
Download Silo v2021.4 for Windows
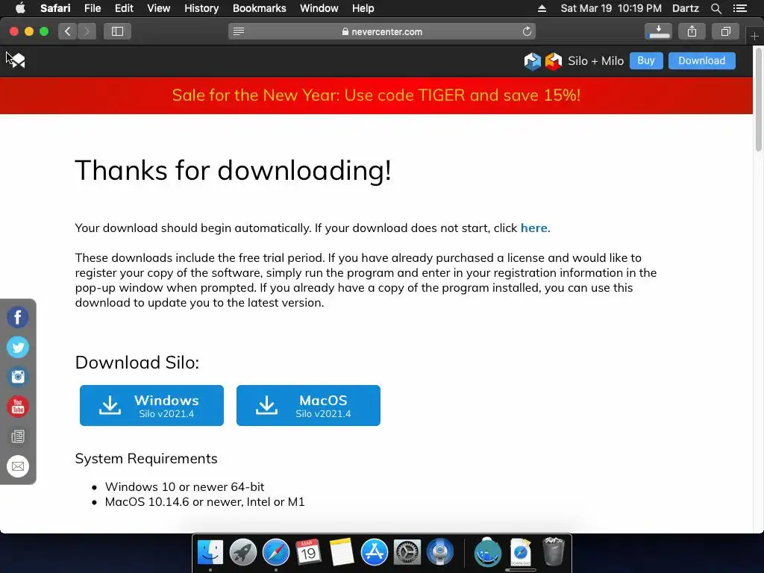point(151,405)
